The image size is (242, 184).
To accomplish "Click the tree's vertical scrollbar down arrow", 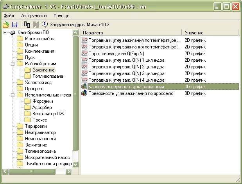I will point(75,165).
